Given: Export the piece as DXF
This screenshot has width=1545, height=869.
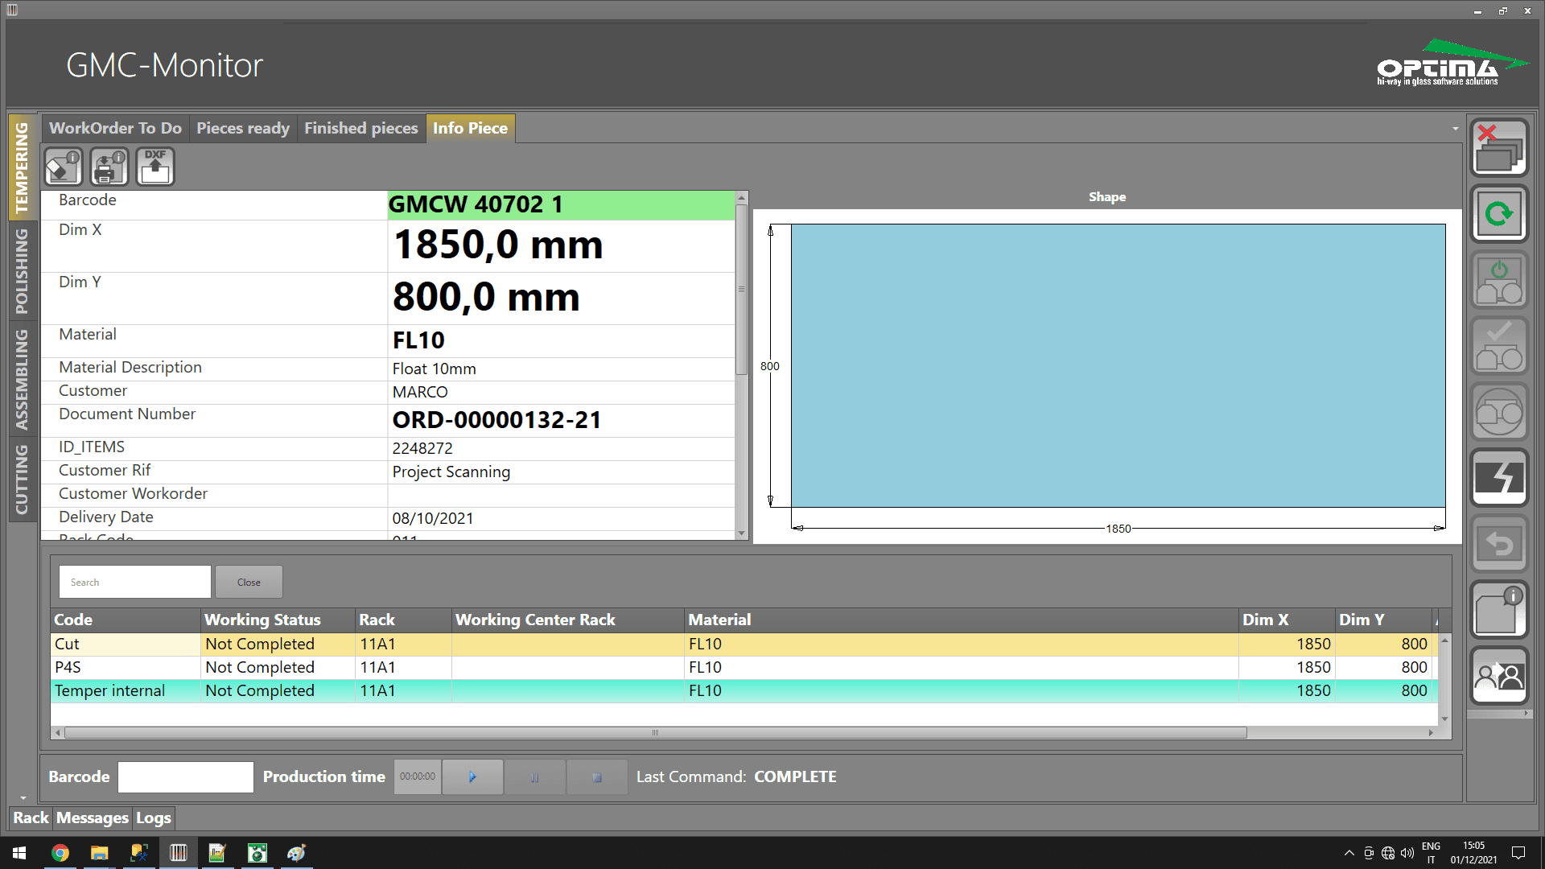Looking at the screenshot, I should tap(155, 167).
